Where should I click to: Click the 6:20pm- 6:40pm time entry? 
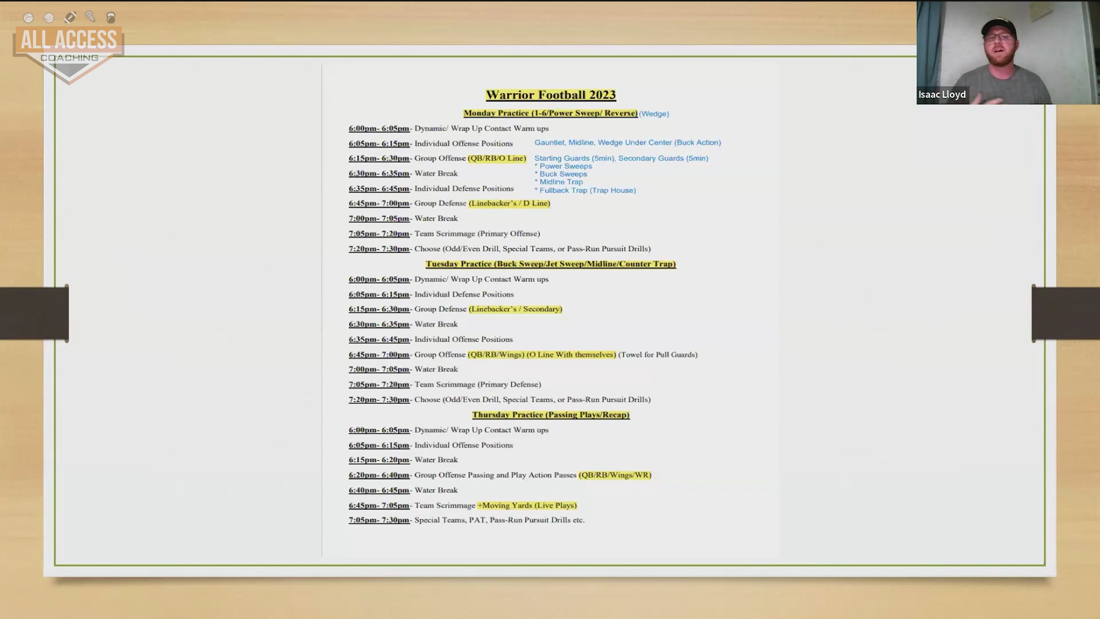[379, 475]
